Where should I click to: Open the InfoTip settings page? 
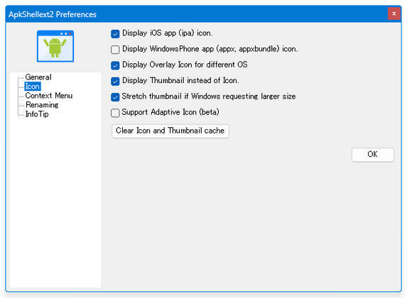pyautogui.click(x=37, y=114)
